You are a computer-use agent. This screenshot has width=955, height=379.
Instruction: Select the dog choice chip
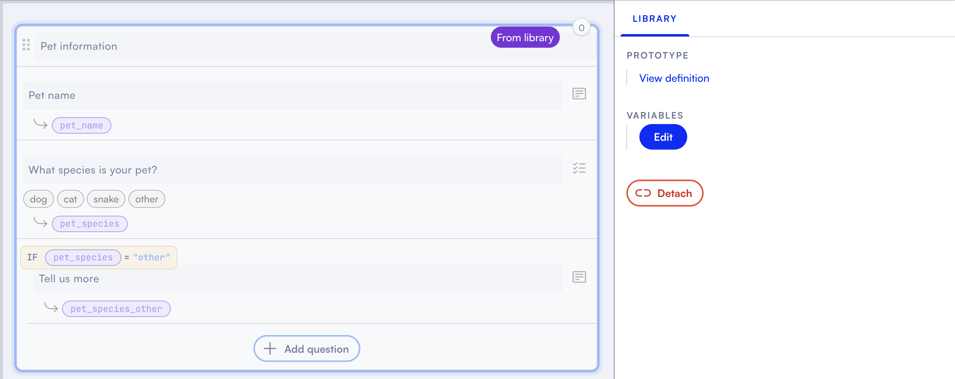pyautogui.click(x=38, y=199)
